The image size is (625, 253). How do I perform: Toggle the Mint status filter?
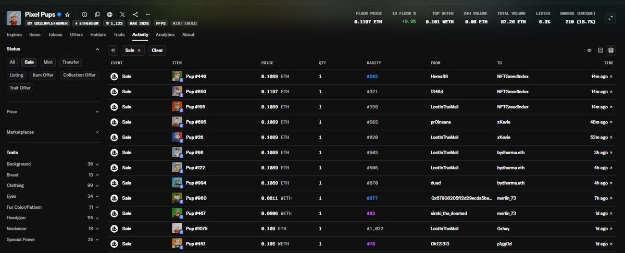click(x=48, y=62)
